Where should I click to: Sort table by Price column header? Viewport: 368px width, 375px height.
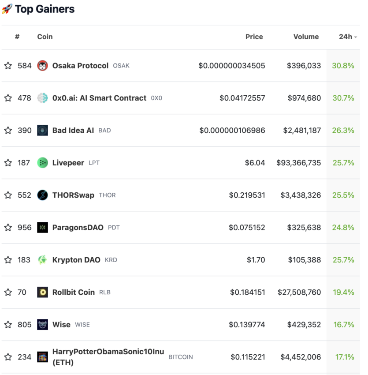[x=254, y=37]
